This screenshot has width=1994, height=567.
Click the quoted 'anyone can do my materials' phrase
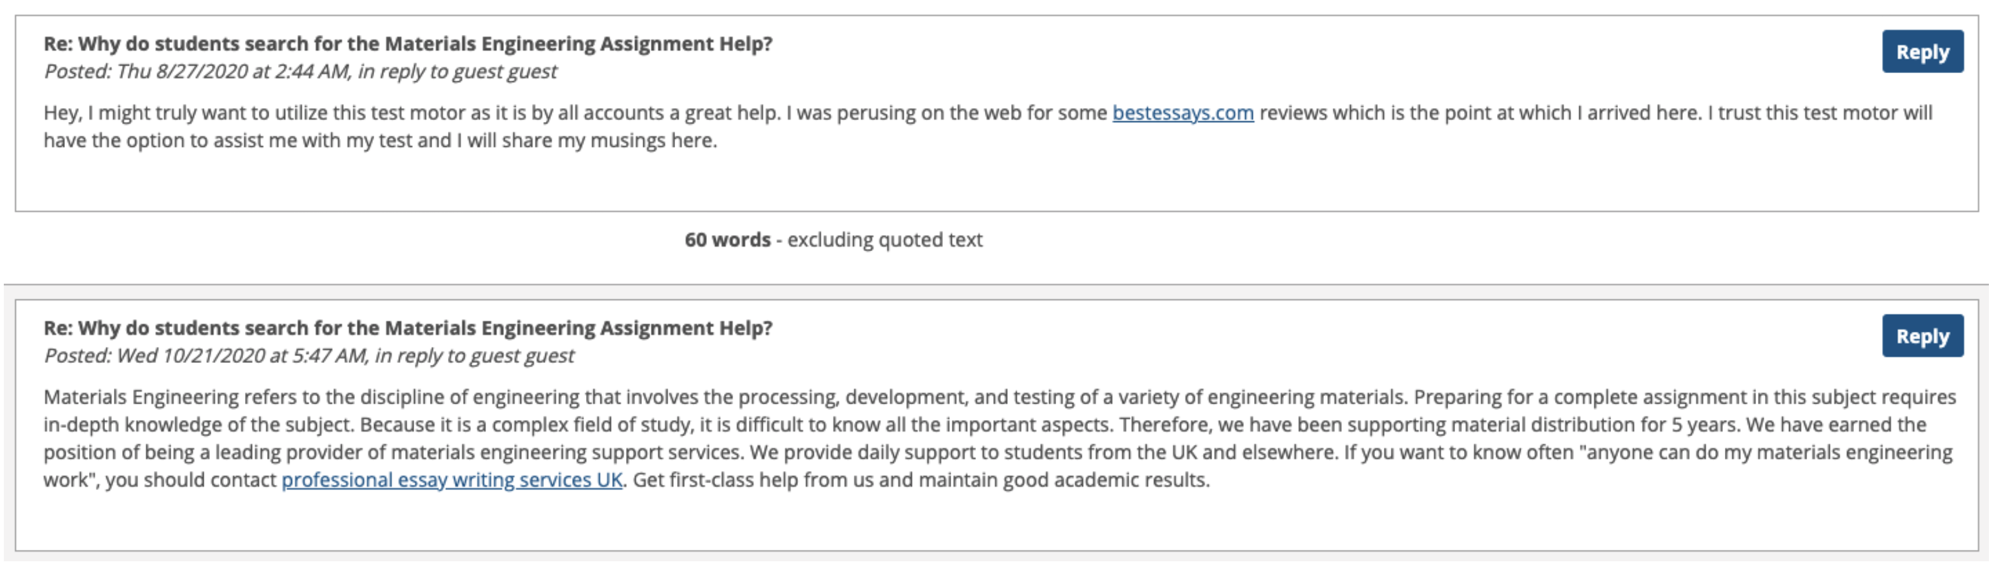pyautogui.click(x=1712, y=453)
